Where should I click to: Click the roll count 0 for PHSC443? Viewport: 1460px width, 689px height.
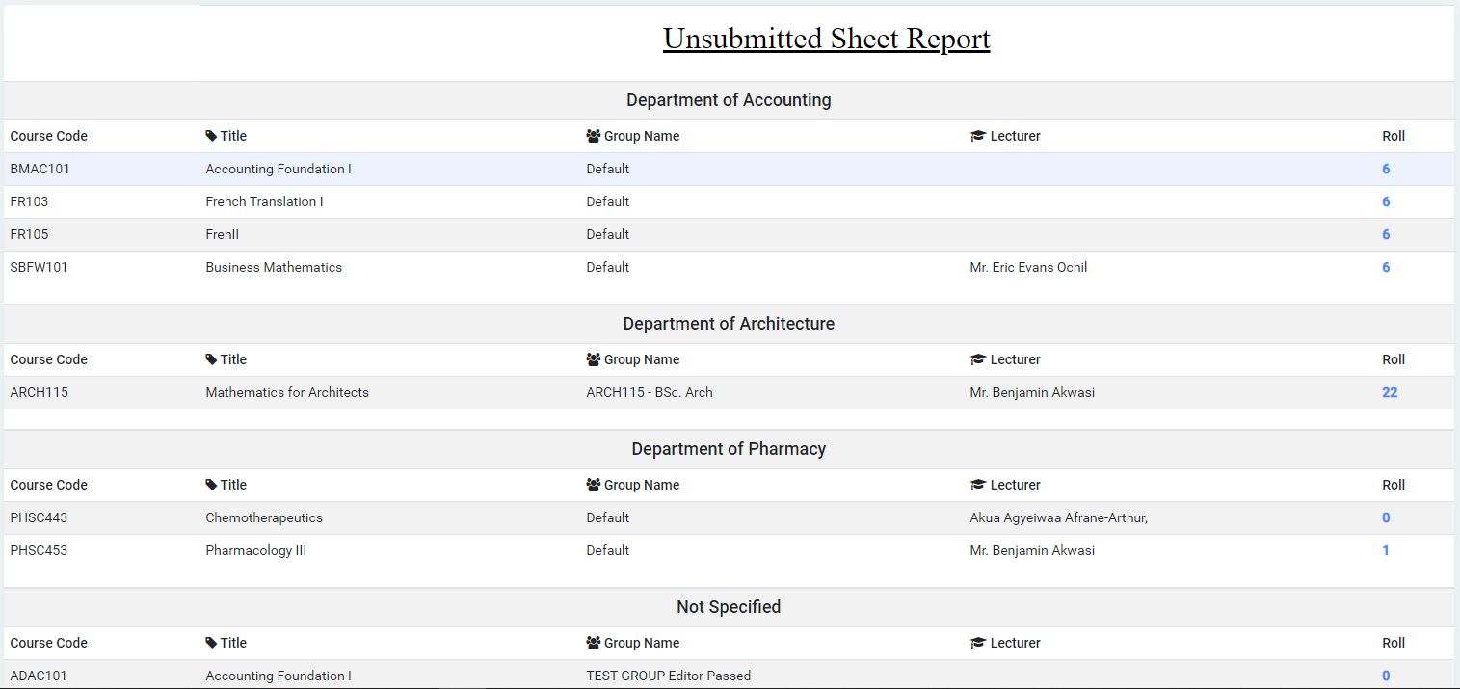point(1386,517)
